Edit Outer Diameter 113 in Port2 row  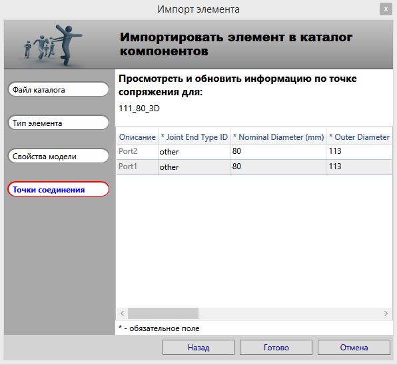click(x=359, y=151)
